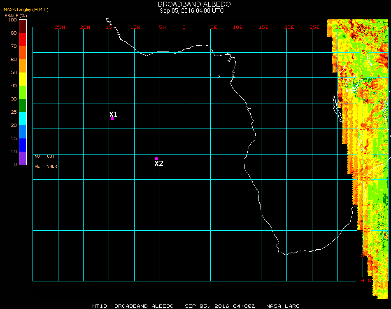391x309 pixels.
Task: Select the orange 50-60 colorbar swatch
Action: point(23,66)
